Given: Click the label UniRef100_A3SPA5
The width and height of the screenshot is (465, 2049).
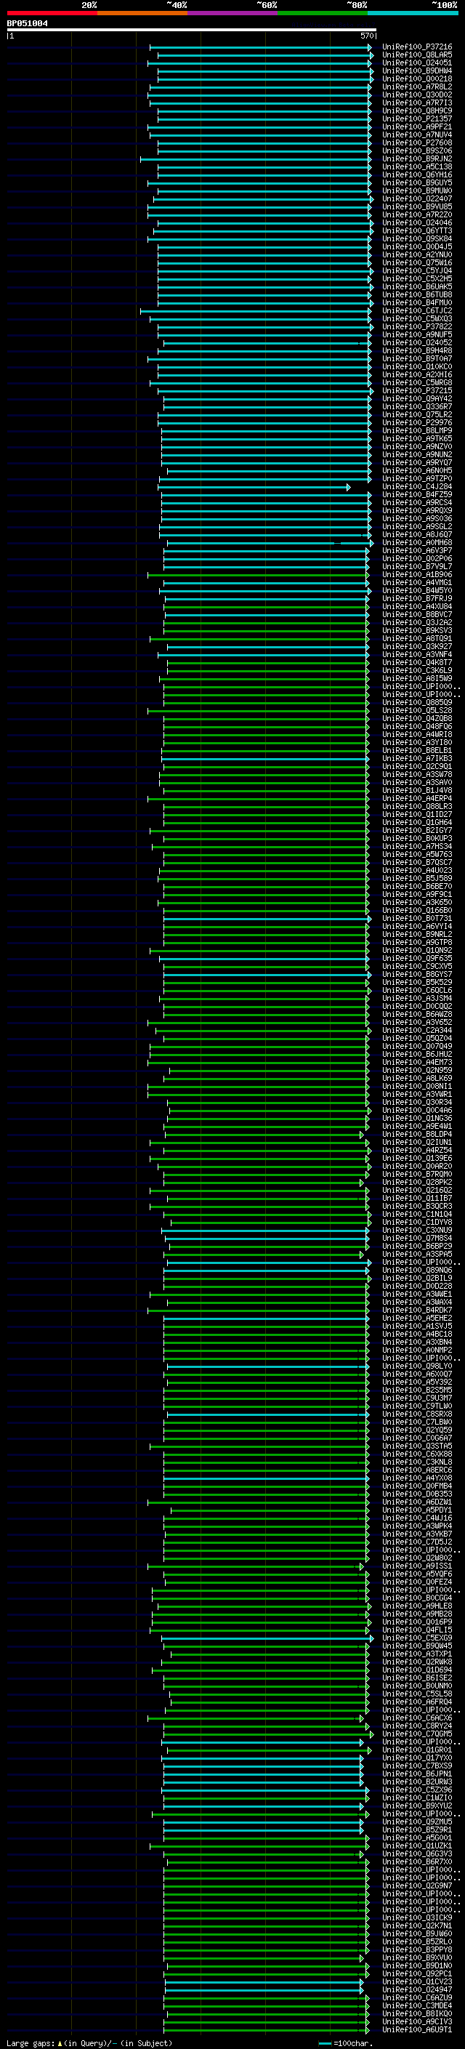Looking at the screenshot, I should tap(417, 1255).
